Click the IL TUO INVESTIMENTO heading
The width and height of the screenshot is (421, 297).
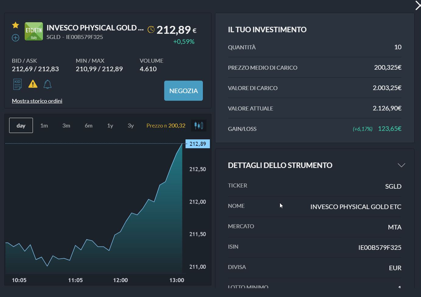[267, 30]
